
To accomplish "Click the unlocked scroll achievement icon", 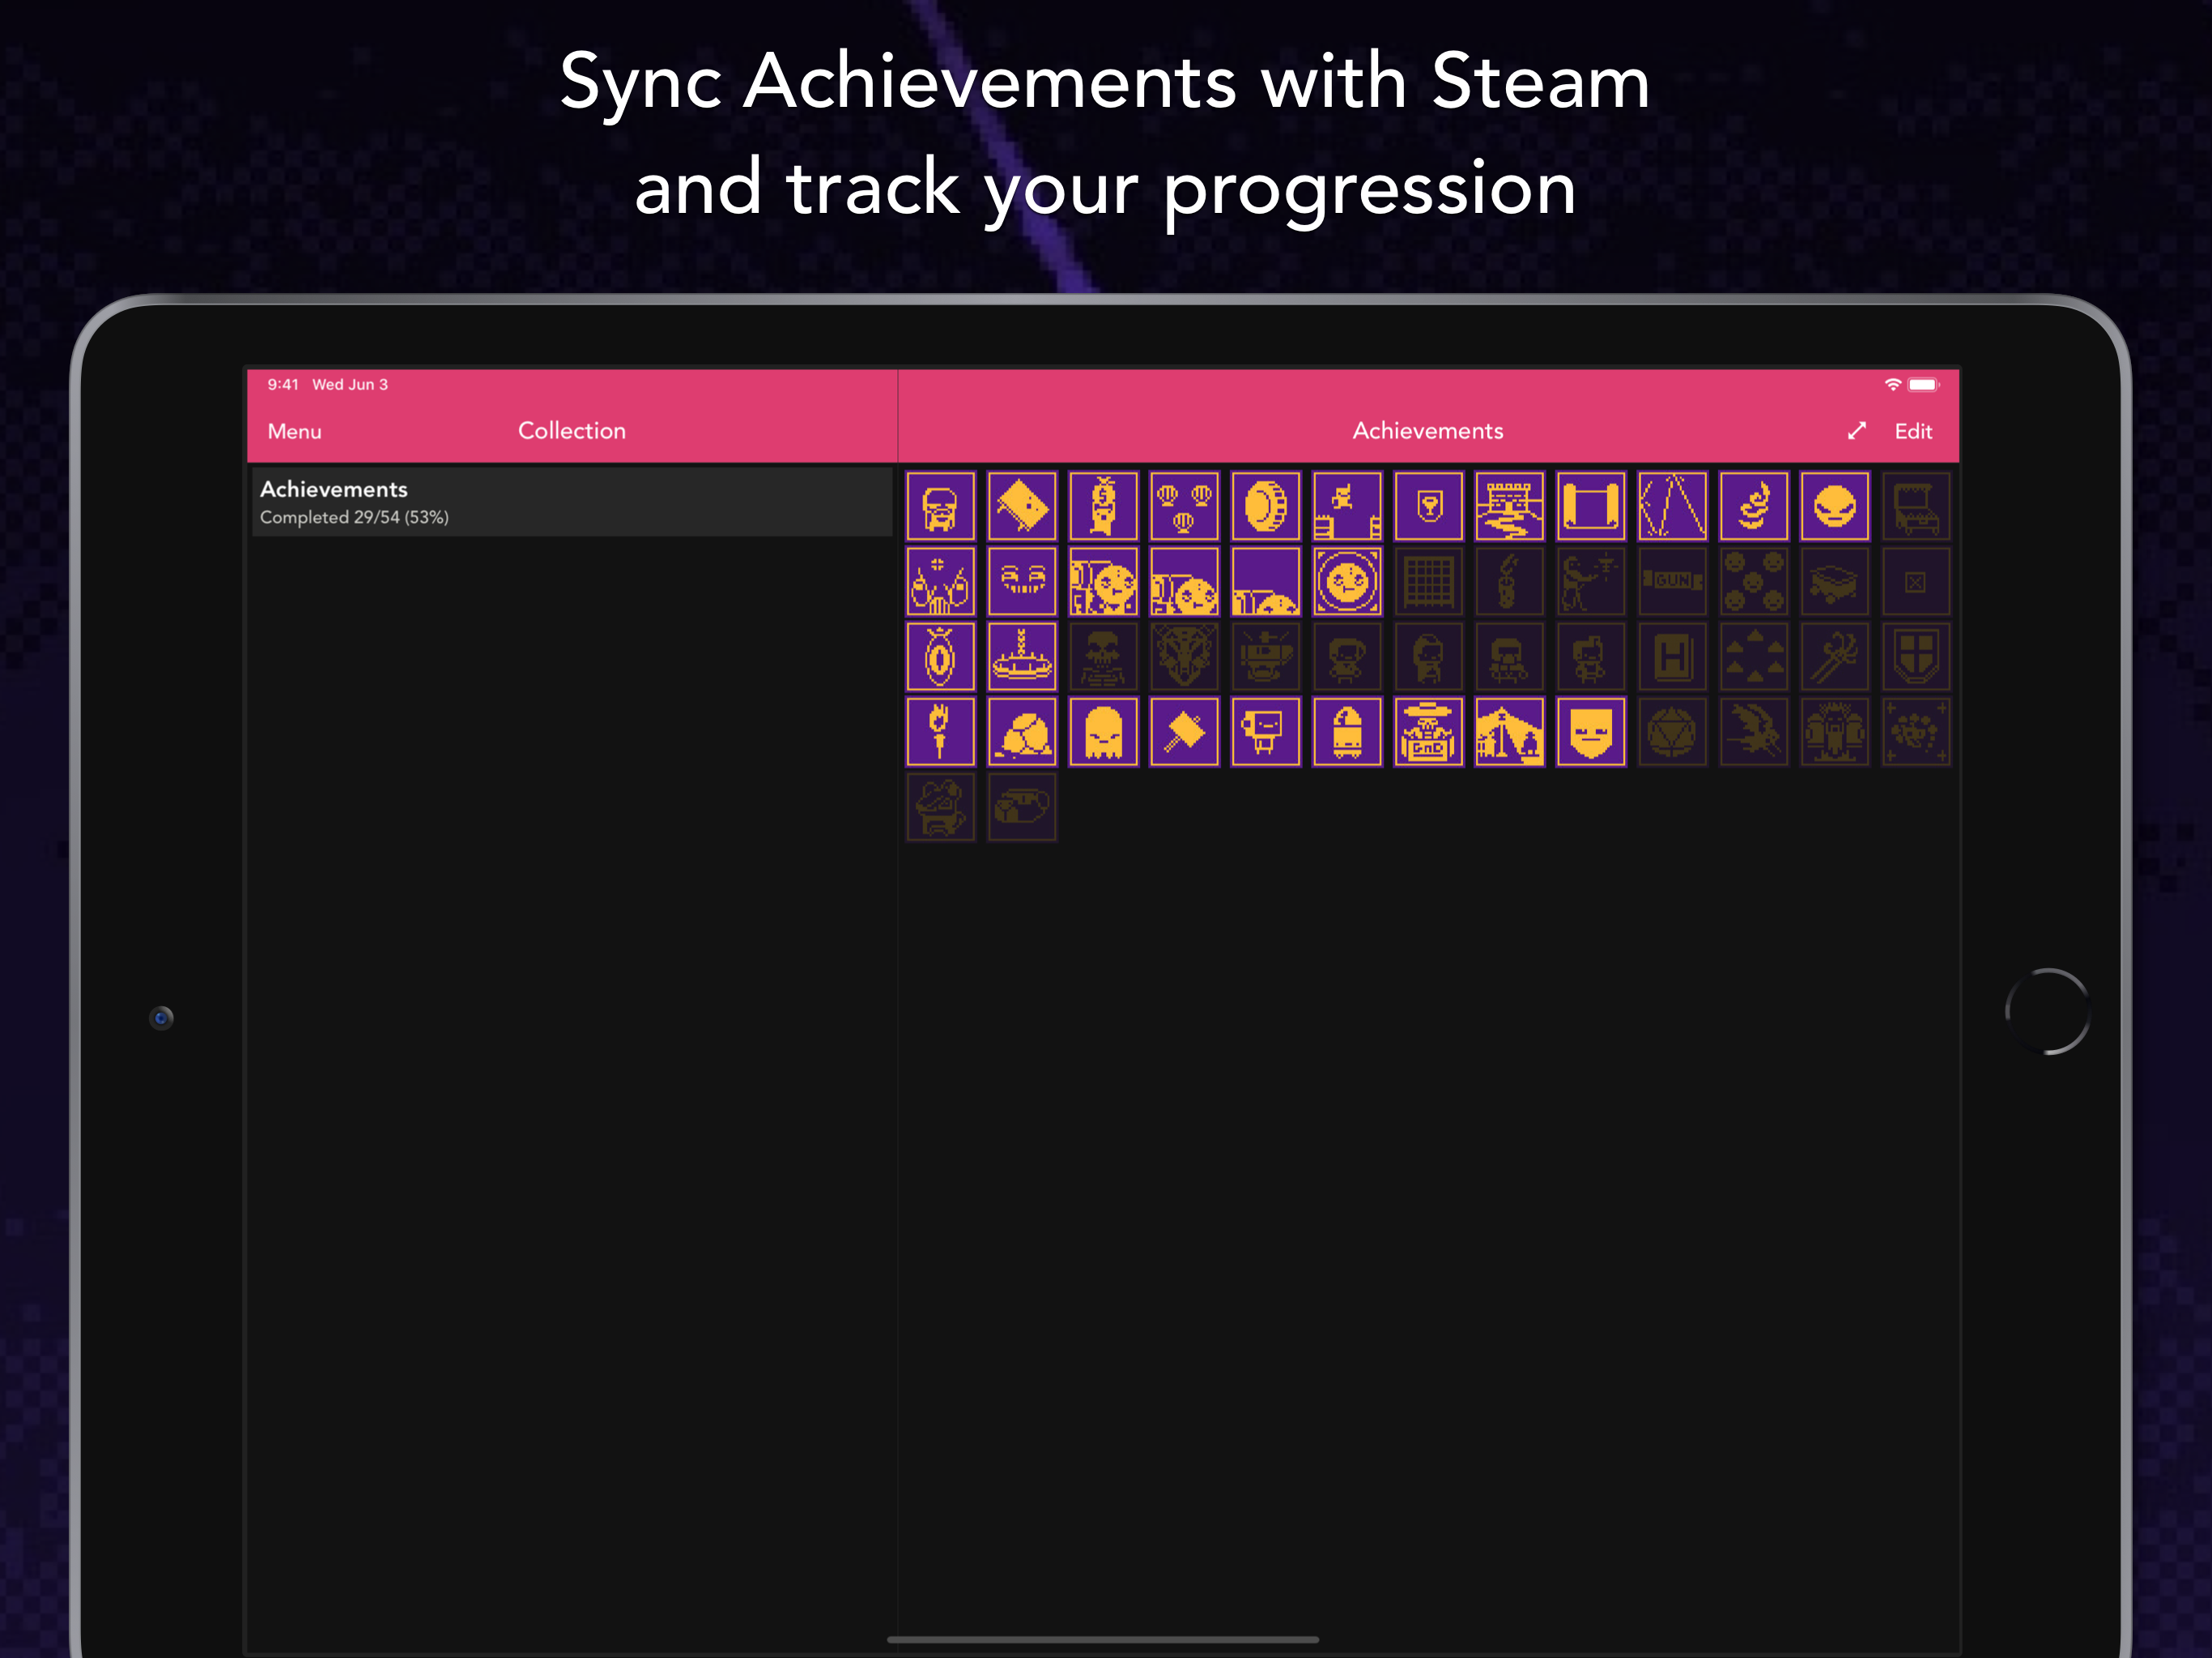I will pyautogui.click(x=1590, y=506).
